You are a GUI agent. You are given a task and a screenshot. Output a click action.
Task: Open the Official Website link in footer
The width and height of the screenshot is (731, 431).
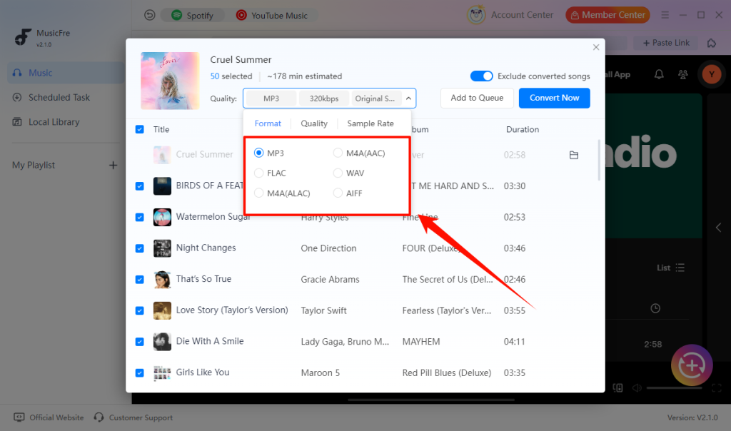49,417
